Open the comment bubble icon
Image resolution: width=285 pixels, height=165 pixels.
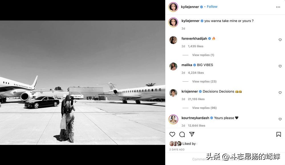182,134
